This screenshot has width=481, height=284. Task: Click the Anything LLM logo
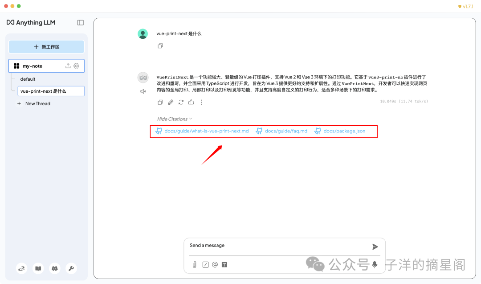pos(31,22)
